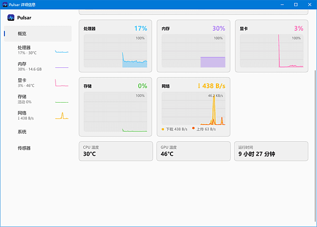317x227 pixels.
Task: Open the 网络 438 B/s card
Action: click(194, 107)
